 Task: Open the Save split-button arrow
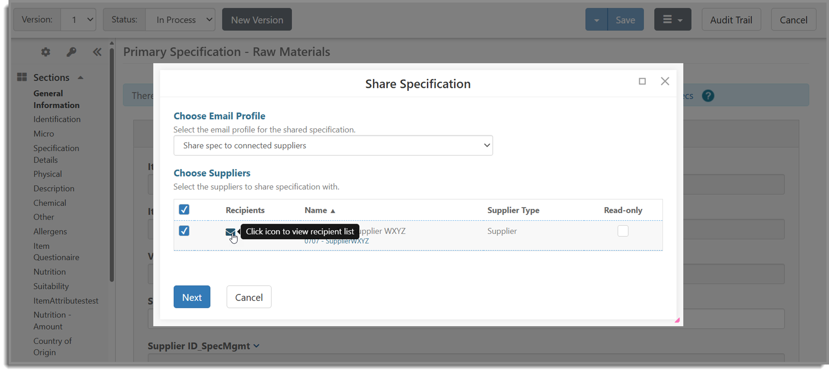596,20
